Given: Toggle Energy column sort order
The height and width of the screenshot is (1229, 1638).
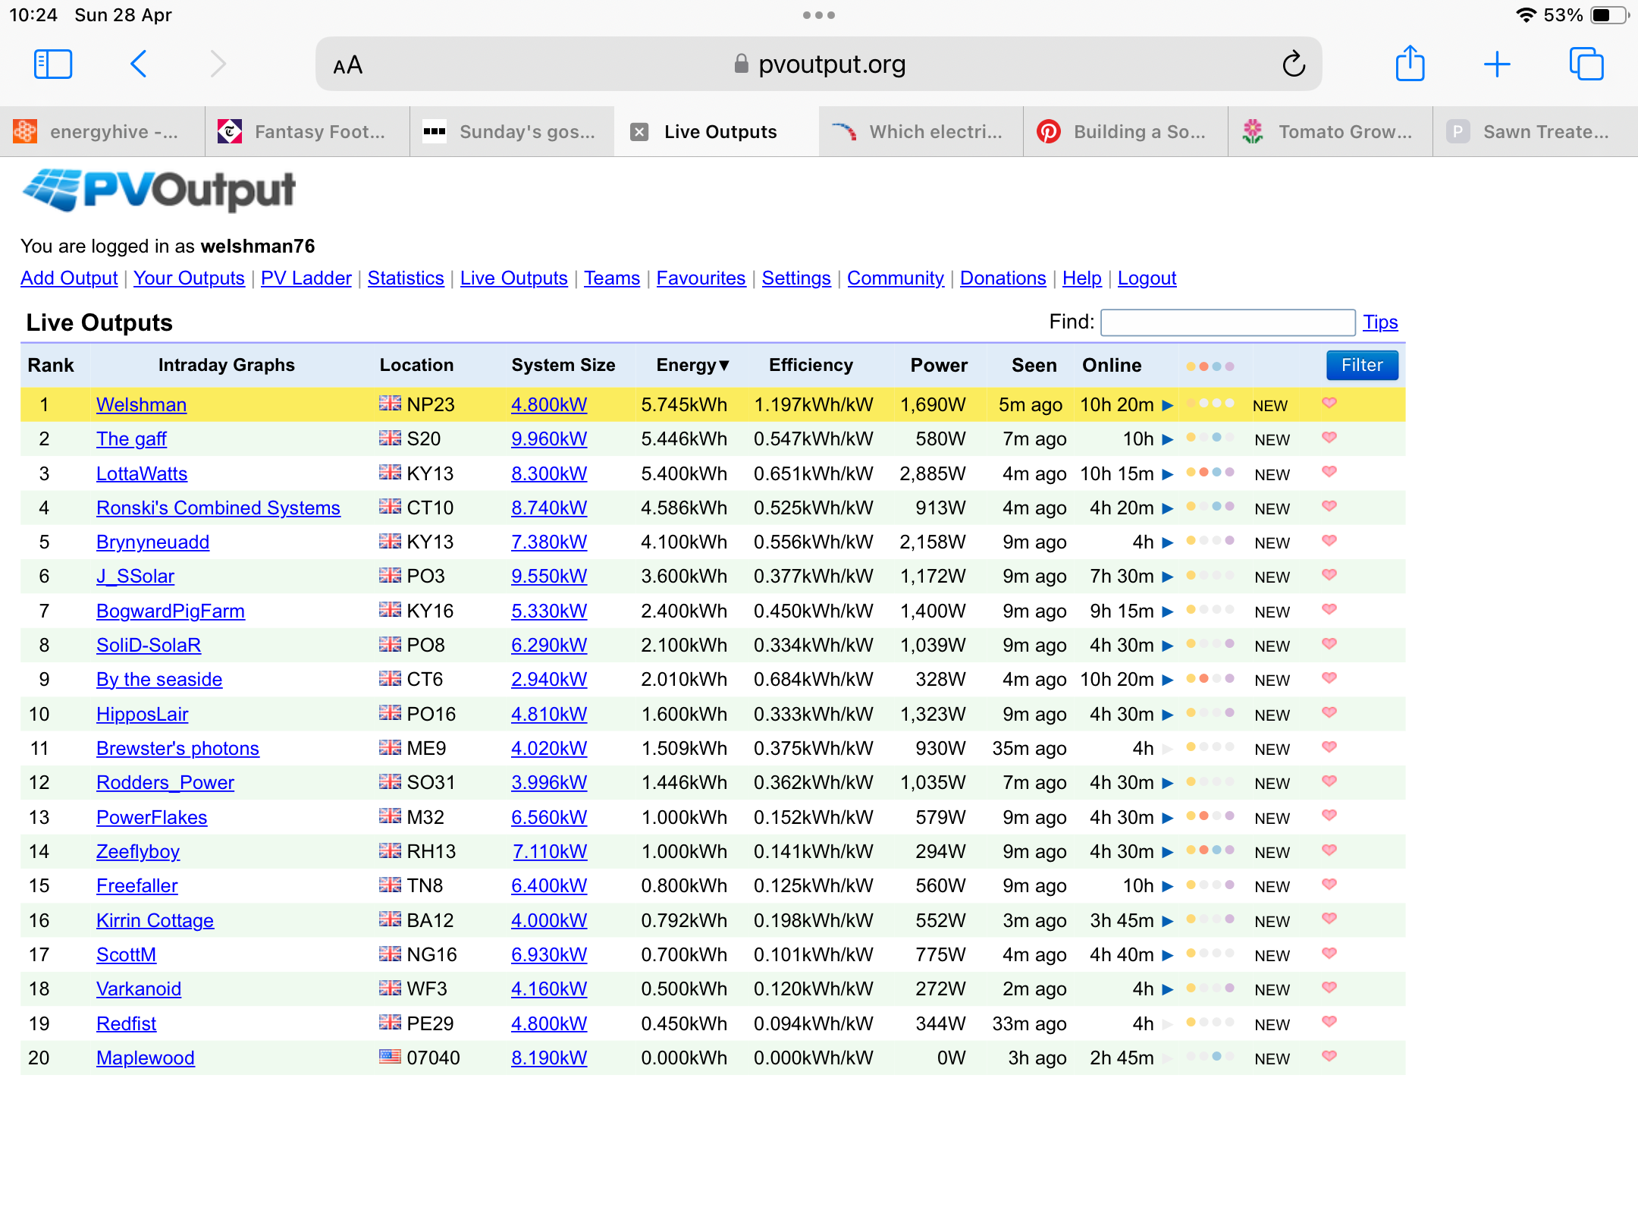Looking at the screenshot, I should pos(692,365).
